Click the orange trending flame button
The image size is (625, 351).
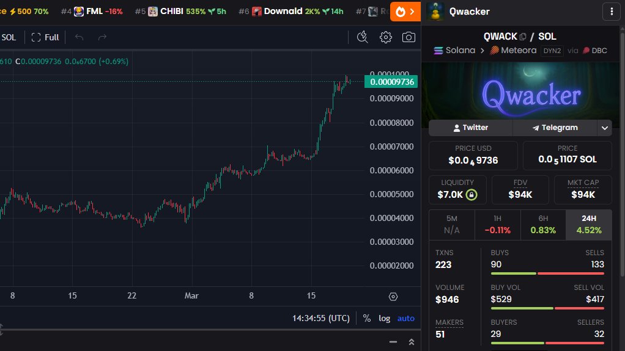(x=405, y=12)
